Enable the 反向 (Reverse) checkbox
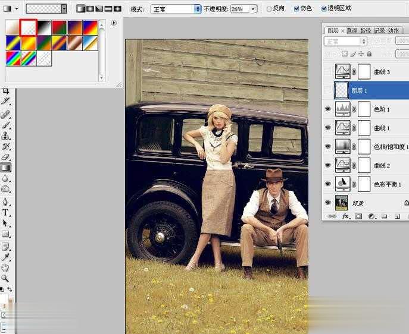 click(x=270, y=9)
